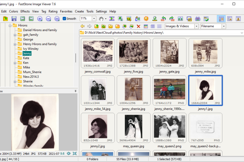Viewport: 244px width, 162px height.
Task: Click the 1:1 link in preview status bar
Action: coord(62,154)
